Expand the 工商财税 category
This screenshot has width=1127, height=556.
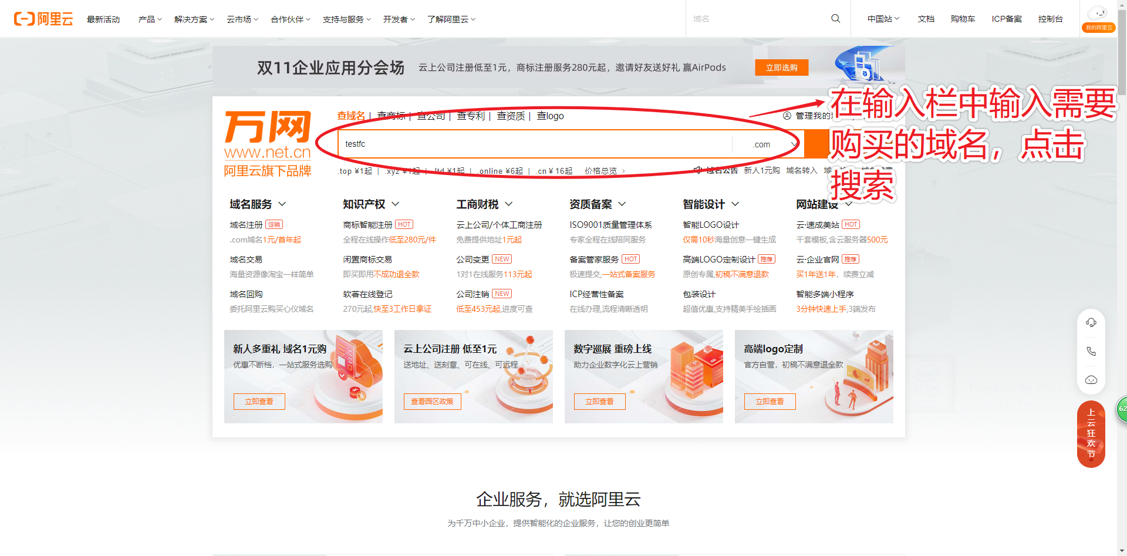point(484,204)
